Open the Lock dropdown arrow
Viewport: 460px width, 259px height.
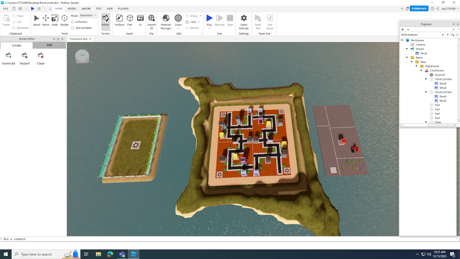coord(199,22)
